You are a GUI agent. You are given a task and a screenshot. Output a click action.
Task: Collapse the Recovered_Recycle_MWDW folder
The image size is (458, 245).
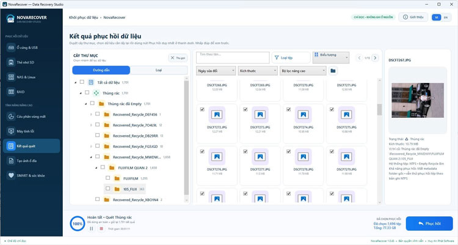point(91,157)
